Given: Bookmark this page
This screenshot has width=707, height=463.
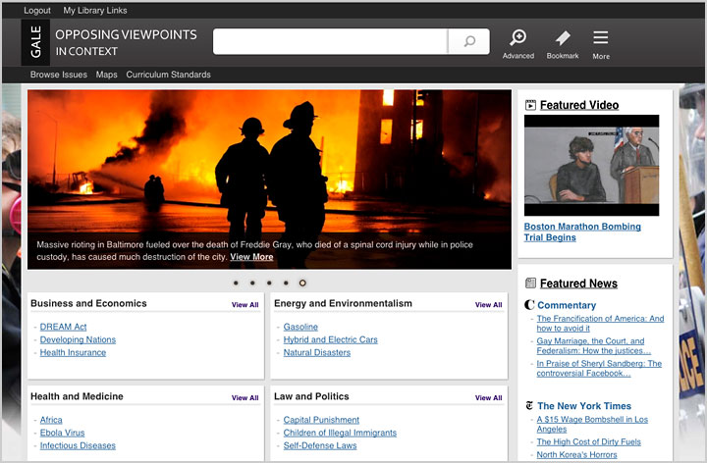Looking at the screenshot, I should point(563,44).
